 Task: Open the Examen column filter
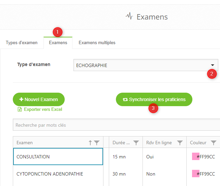[x=97, y=143]
